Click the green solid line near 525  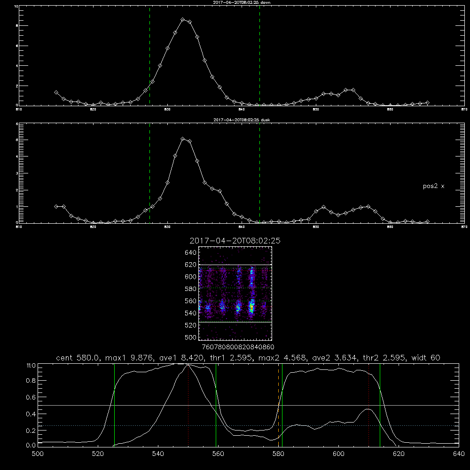tap(114, 405)
